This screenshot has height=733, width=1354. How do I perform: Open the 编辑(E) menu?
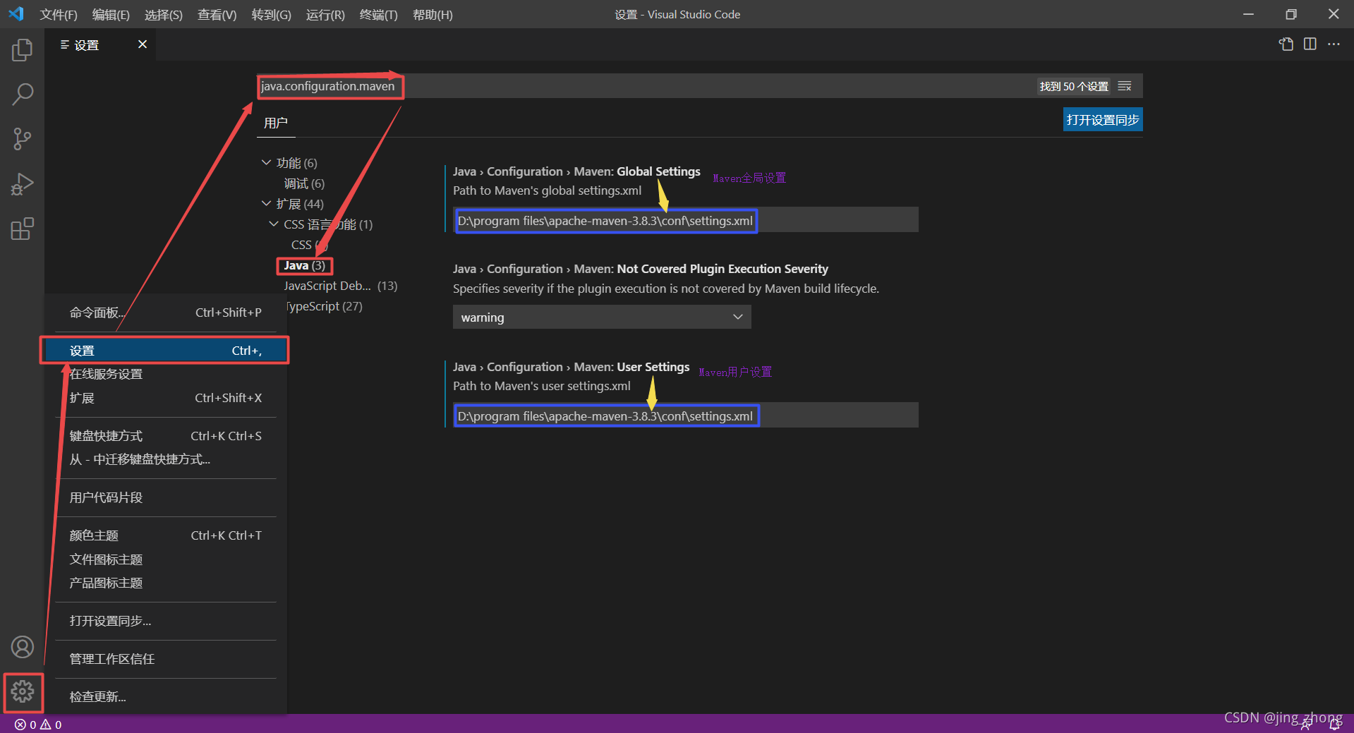tap(111, 15)
